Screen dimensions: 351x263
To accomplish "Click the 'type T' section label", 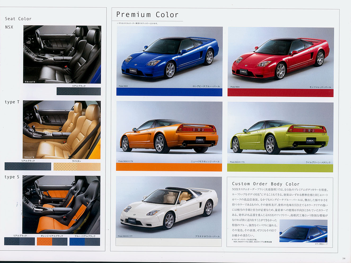I will pos(12,102).
